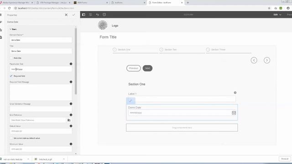Reload the browser page

tap(9, 8)
